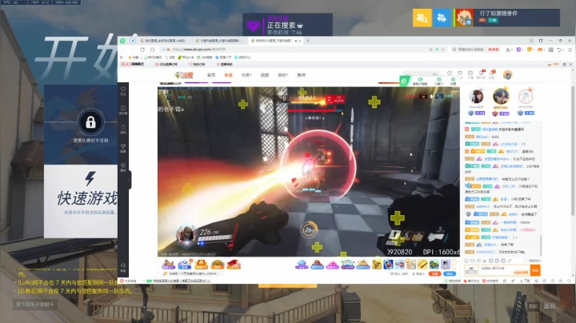Click the green e floating browser icon
Image resolution: width=576 pixels, height=323 pixels.
(404, 81)
